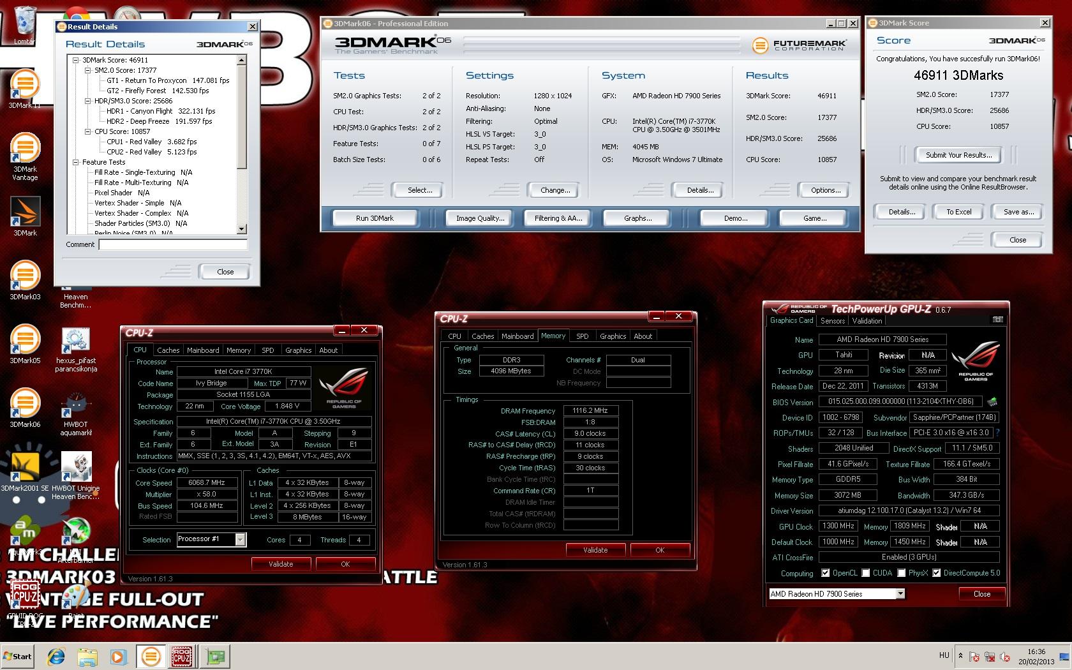This screenshot has width=1072, height=670.
Task: Click the Comment input field
Action: click(x=173, y=244)
